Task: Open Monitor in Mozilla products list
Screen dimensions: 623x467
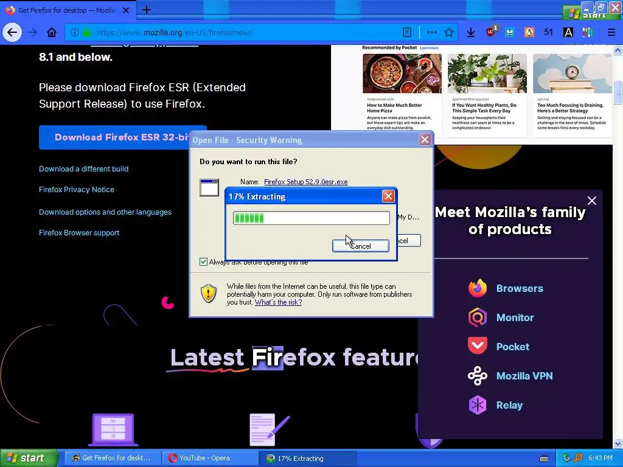Action: [x=515, y=317]
